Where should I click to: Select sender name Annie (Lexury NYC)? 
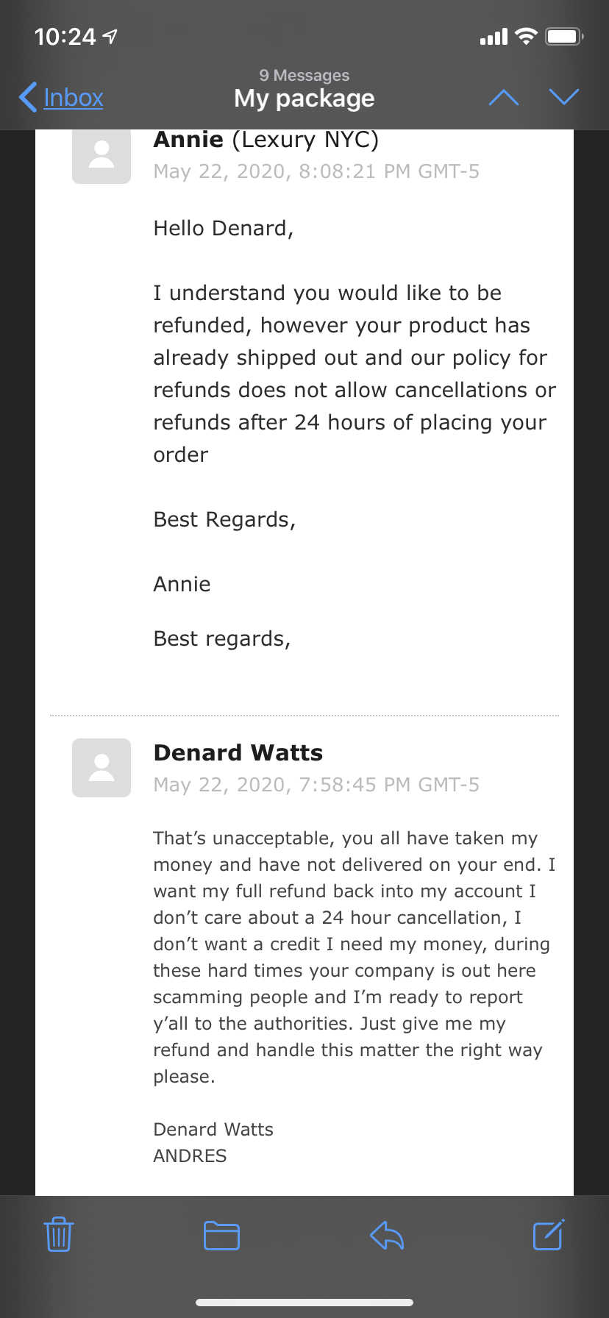pos(266,140)
